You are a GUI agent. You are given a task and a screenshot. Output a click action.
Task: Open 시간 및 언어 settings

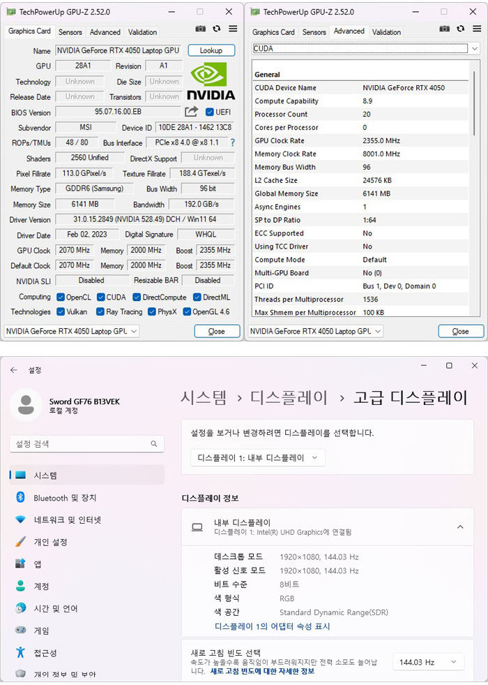click(86, 608)
